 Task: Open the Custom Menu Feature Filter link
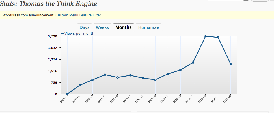click(x=78, y=15)
